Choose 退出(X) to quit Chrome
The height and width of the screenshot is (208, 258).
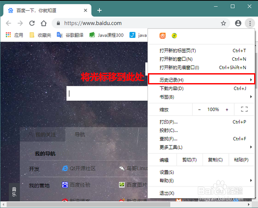pos(201,193)
